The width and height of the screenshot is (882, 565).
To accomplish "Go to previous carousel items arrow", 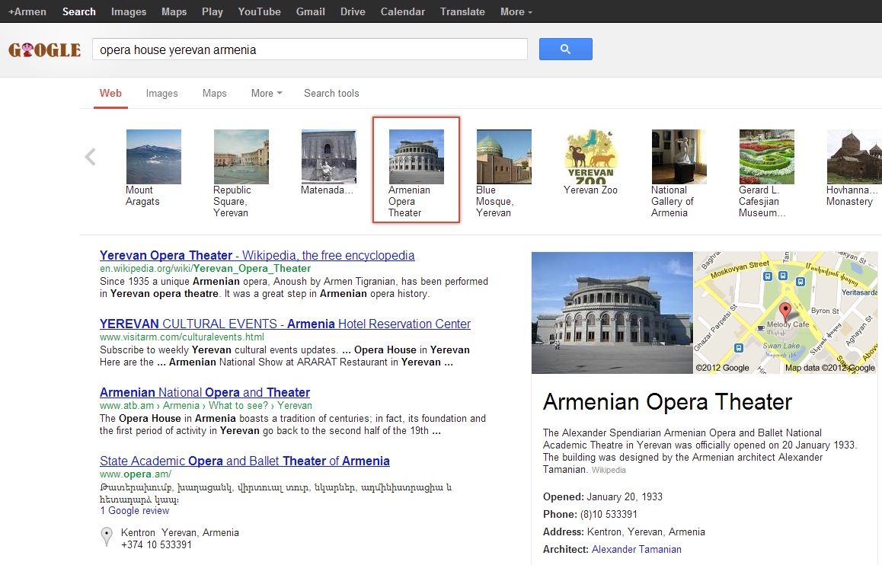I will click(90, 157).
